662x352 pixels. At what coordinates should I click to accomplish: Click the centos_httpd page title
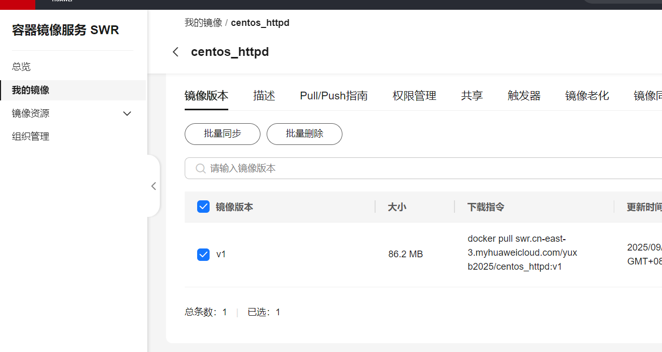[230, 52]
